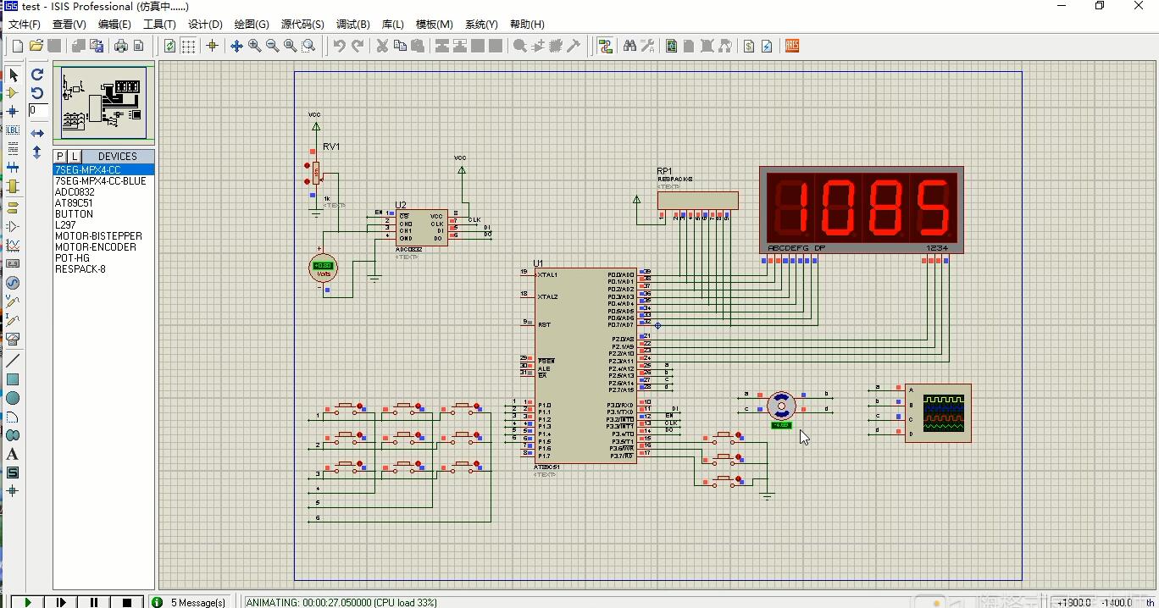The height and width of the screenshot is (608, 1159).
Task: Select the 2D line graphics tool
Action: point(13,361)
